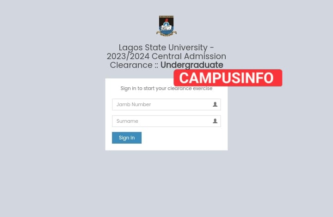Click the "Lagos State University -" title line

(166, 48)
